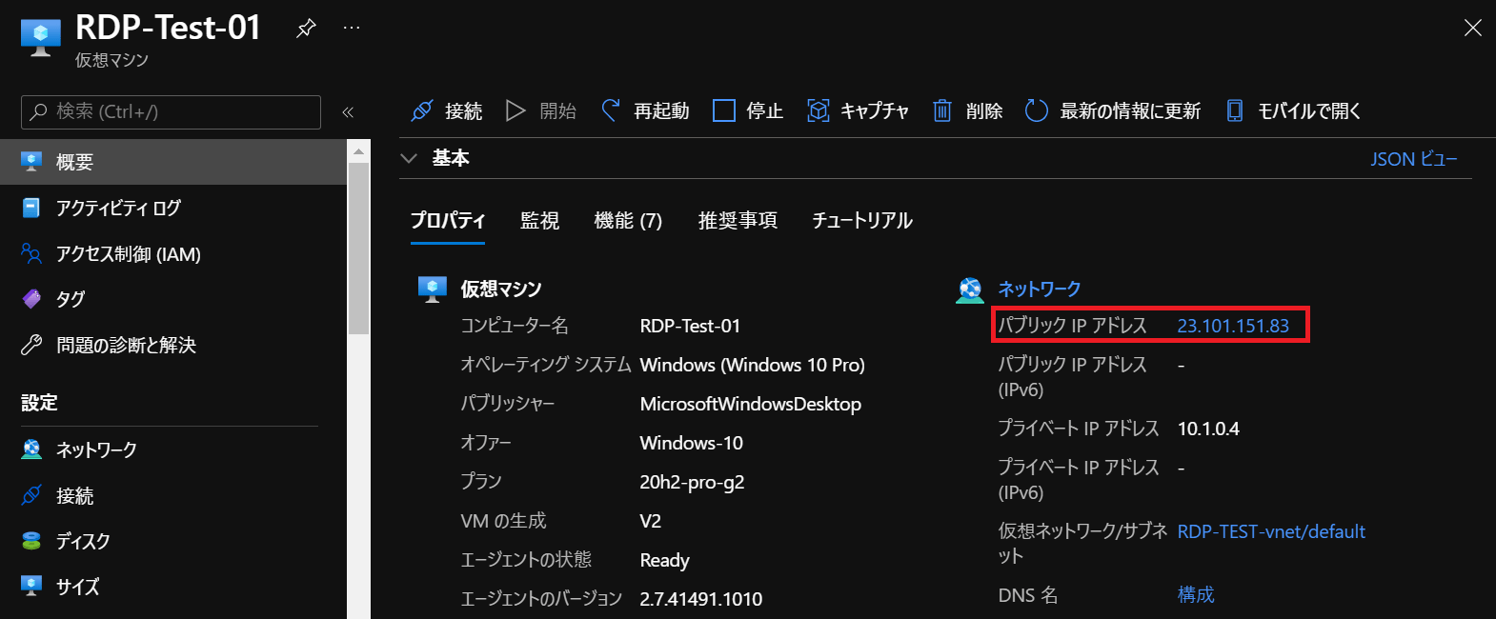Click the ディスク disk icon in sidebar
The height and width of the screenshot is (619, 1496).
[31, 541]
